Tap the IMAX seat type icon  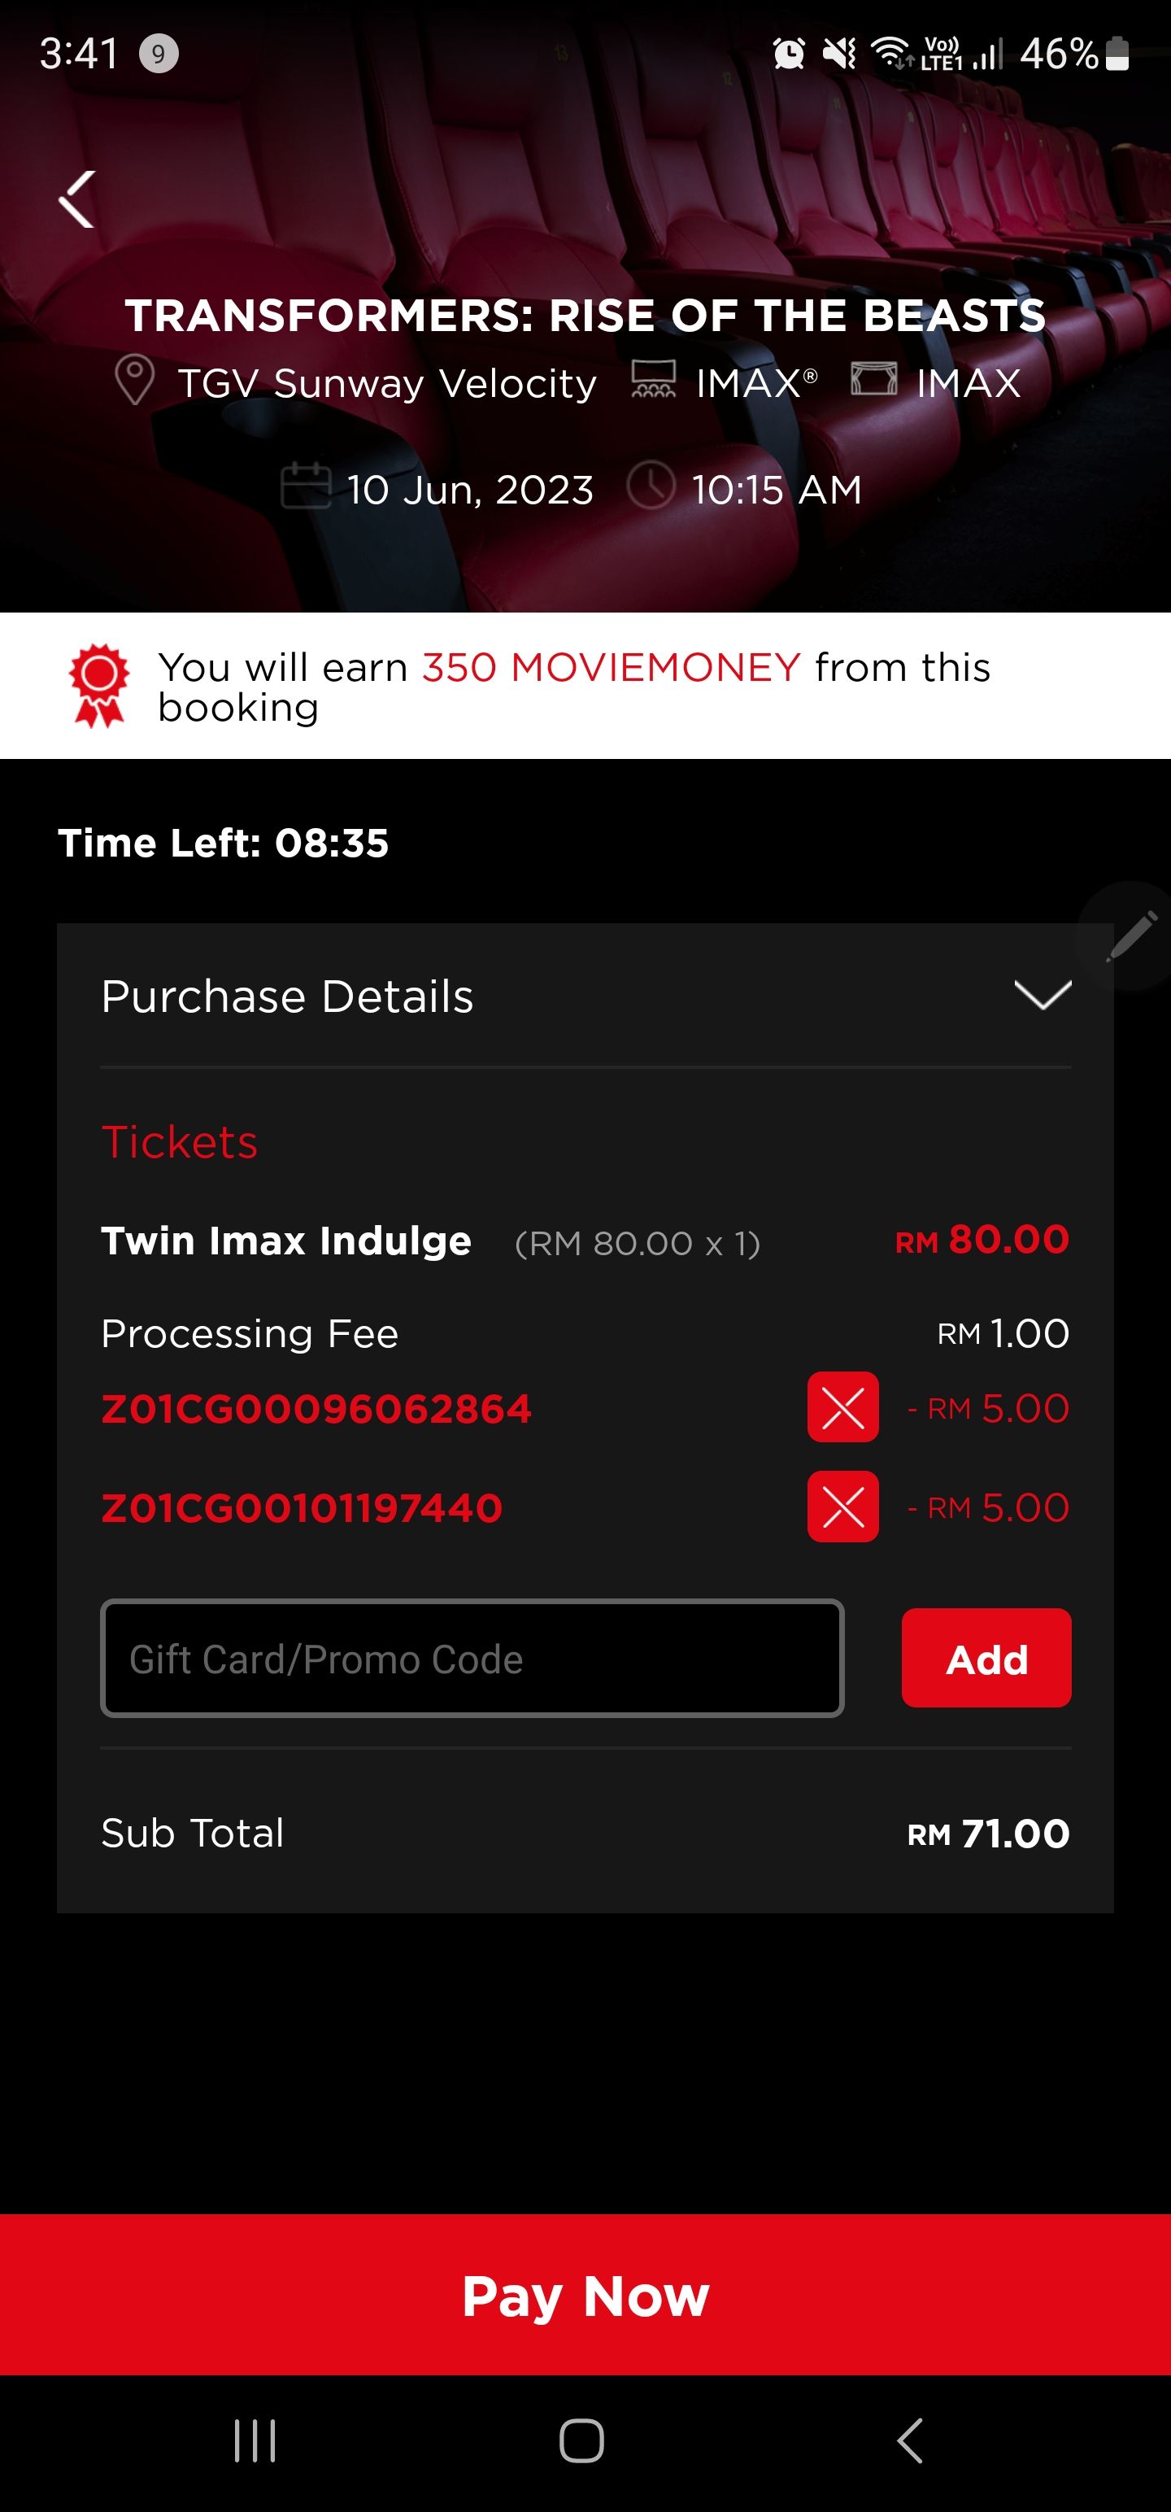pyautogui.click(x=652, y=379)
